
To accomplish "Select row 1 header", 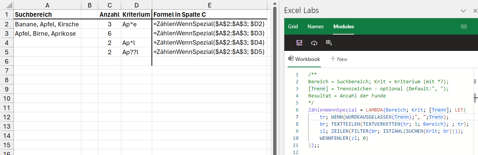I will point(7,15).
